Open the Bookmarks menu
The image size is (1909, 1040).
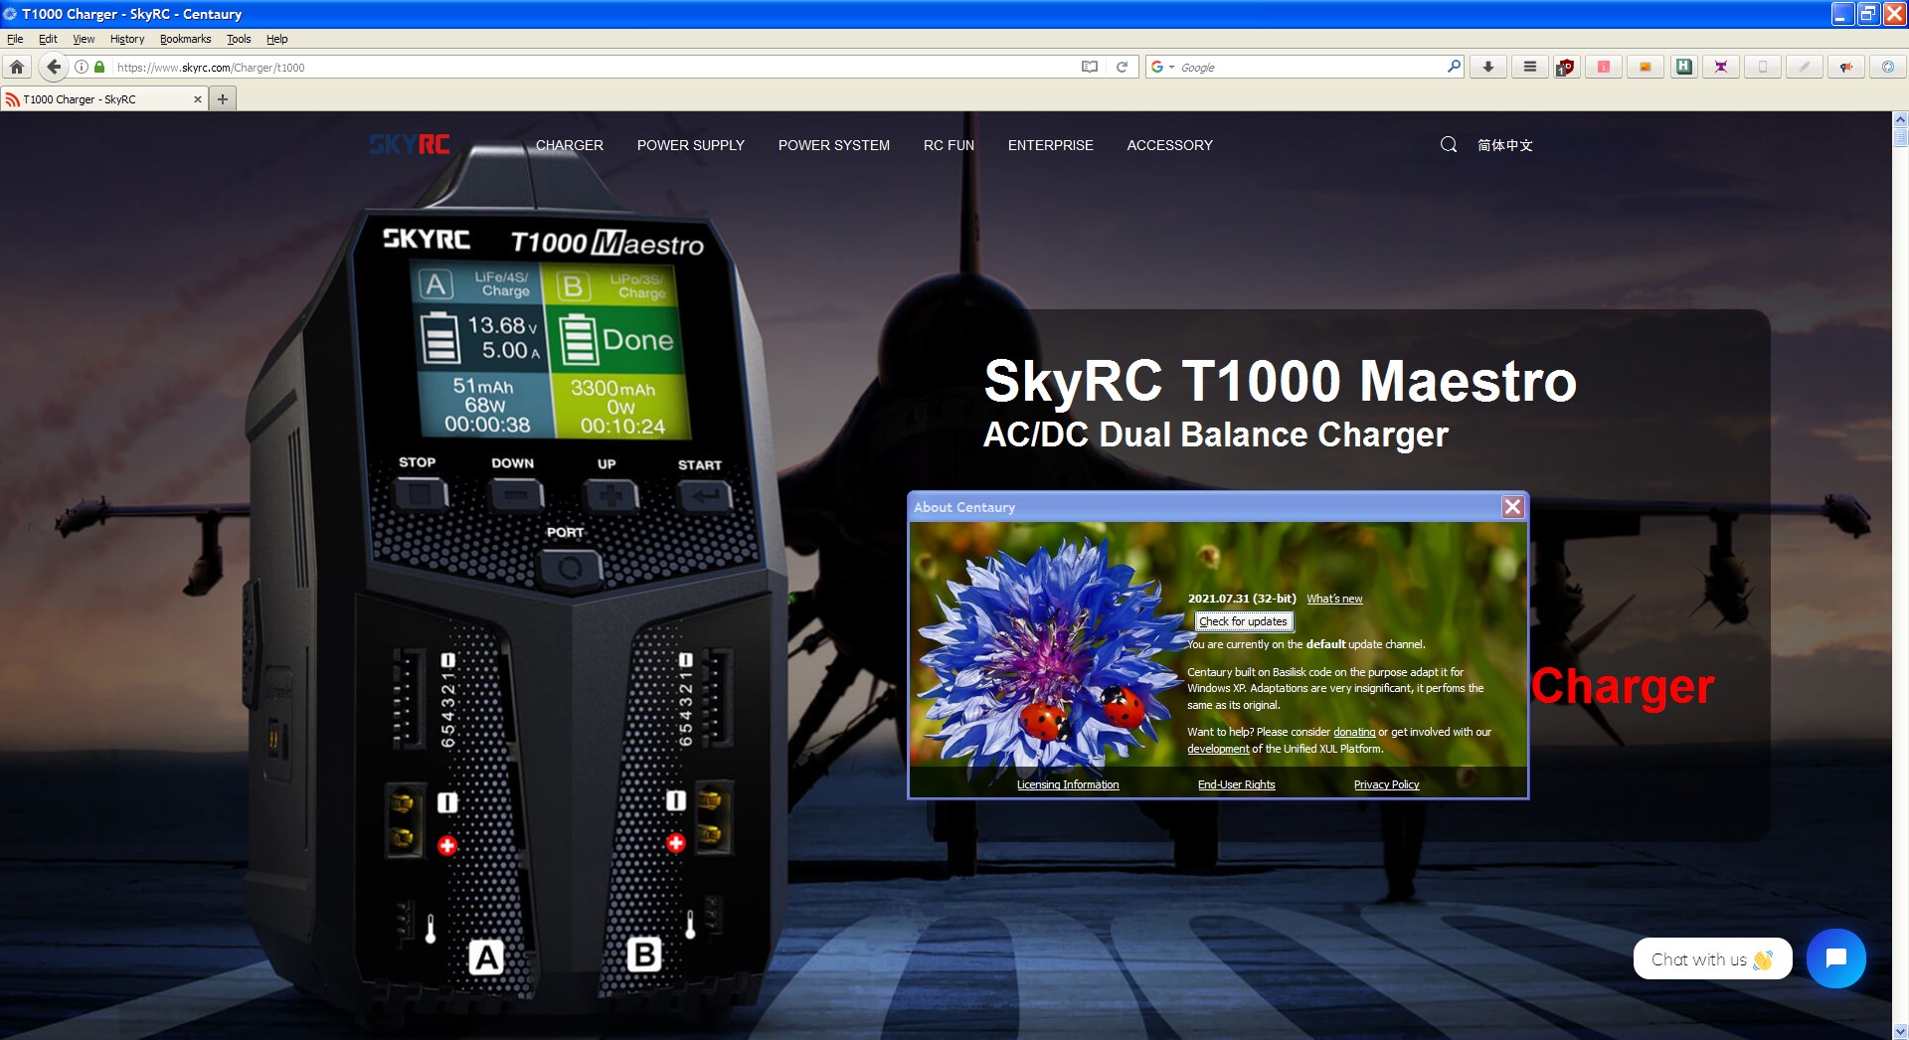pyautogui.click(x=185, y=39)
